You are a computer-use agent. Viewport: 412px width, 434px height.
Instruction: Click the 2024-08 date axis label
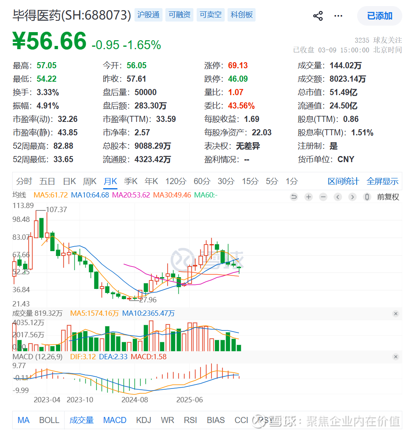(x=135, y=400)
